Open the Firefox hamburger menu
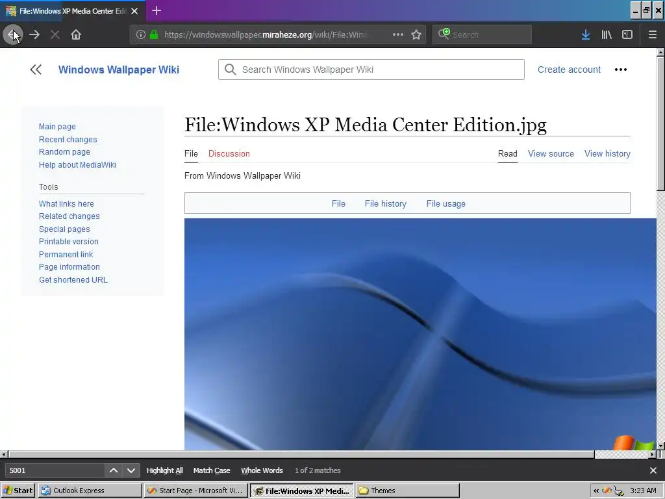The height and width of the screenshot is (499, 665). pyautogui.click(x=653, y=34)
